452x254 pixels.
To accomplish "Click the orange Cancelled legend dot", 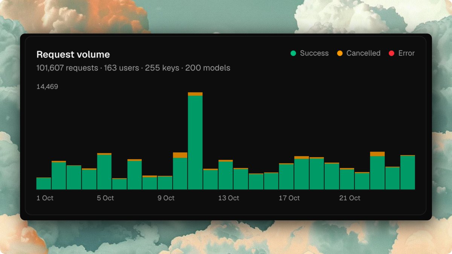I will 340,53.
